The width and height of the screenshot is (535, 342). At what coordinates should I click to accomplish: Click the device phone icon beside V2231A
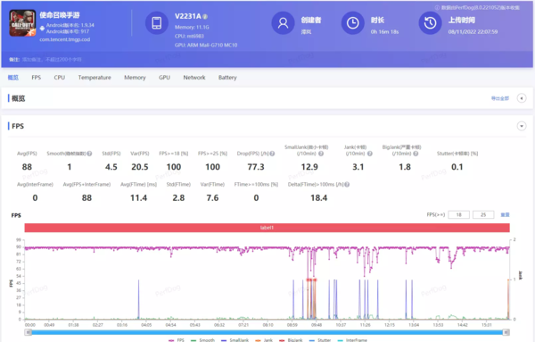[x=157, y=23]
